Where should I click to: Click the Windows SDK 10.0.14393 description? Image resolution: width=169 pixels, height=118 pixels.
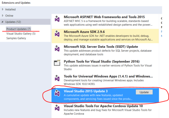(104, 82)
